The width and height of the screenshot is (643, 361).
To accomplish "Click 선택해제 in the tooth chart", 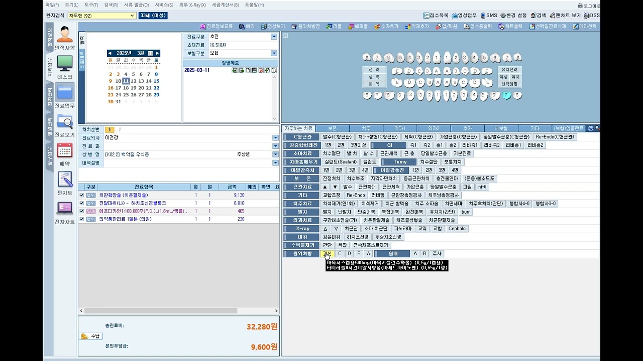I will 510,84.
